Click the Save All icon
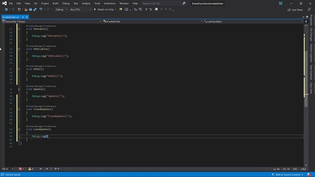Image resolution: width=315 pixels, height=177 pixels. 35,9
